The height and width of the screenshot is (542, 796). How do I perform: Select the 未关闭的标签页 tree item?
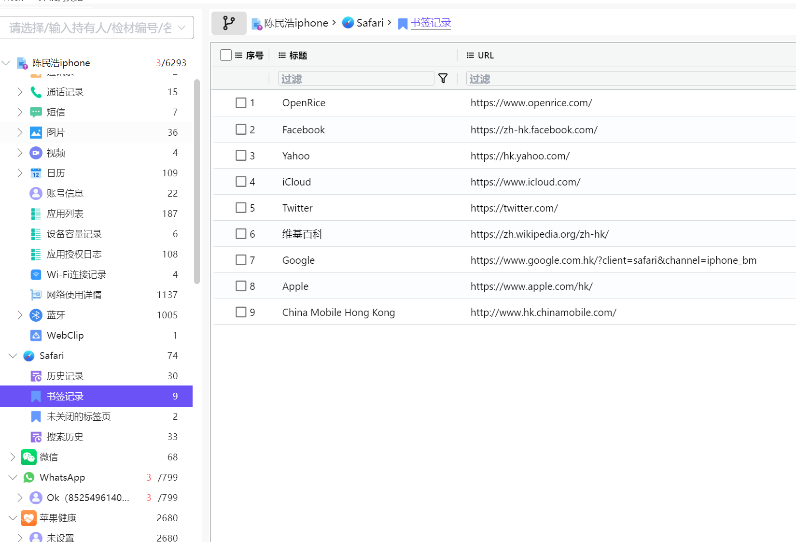(x=97, y=416)
